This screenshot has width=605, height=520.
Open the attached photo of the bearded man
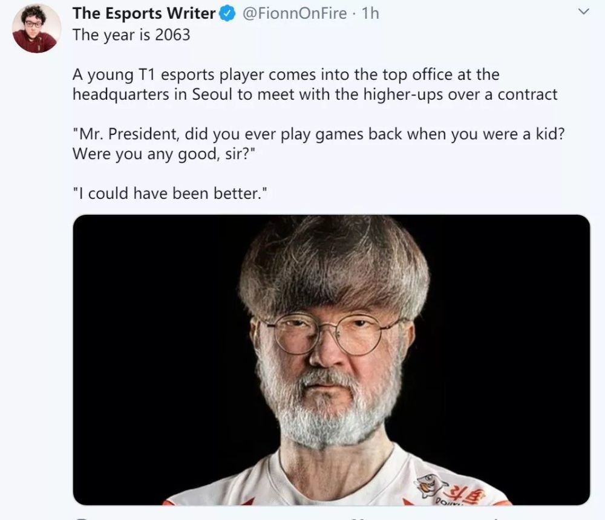(x=331, y=360)
